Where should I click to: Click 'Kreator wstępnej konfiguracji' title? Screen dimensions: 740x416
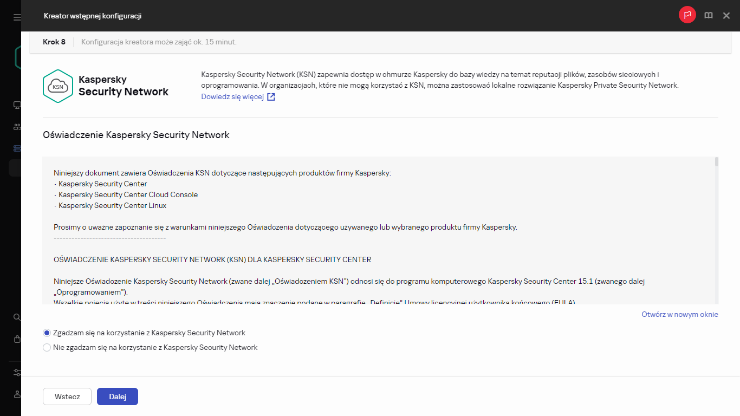tap(93, 16)
